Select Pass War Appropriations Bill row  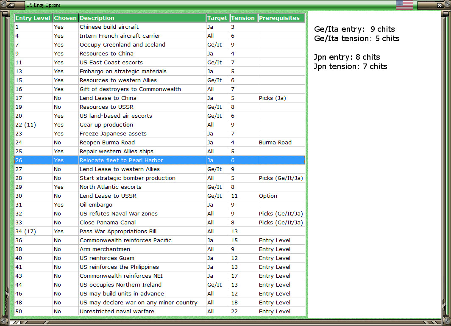pos(160,232)
